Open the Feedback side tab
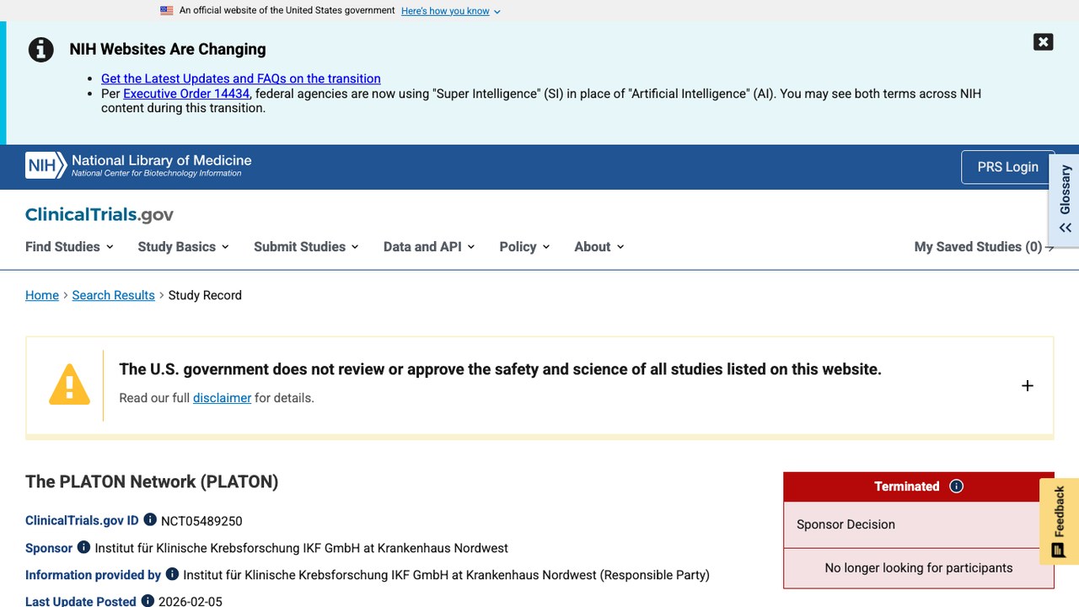Viewport: 1079px width, 607px height. tap(1059, 521)
